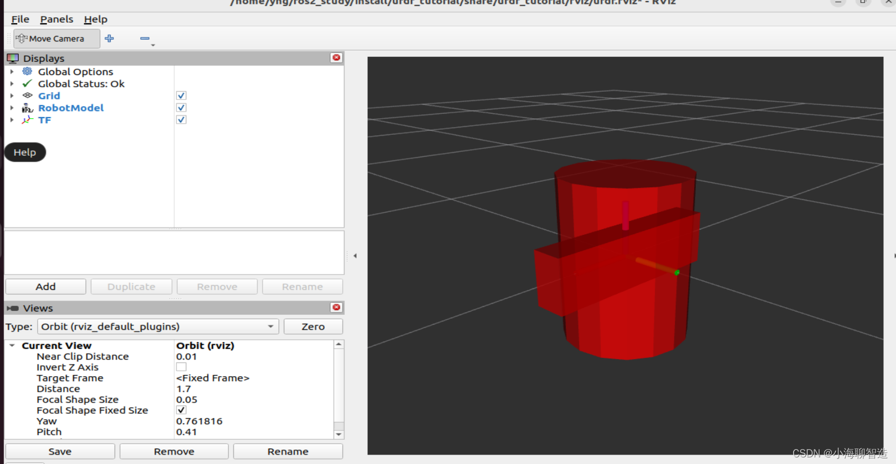
Task: Click the Rename display button
Action: 303,287
